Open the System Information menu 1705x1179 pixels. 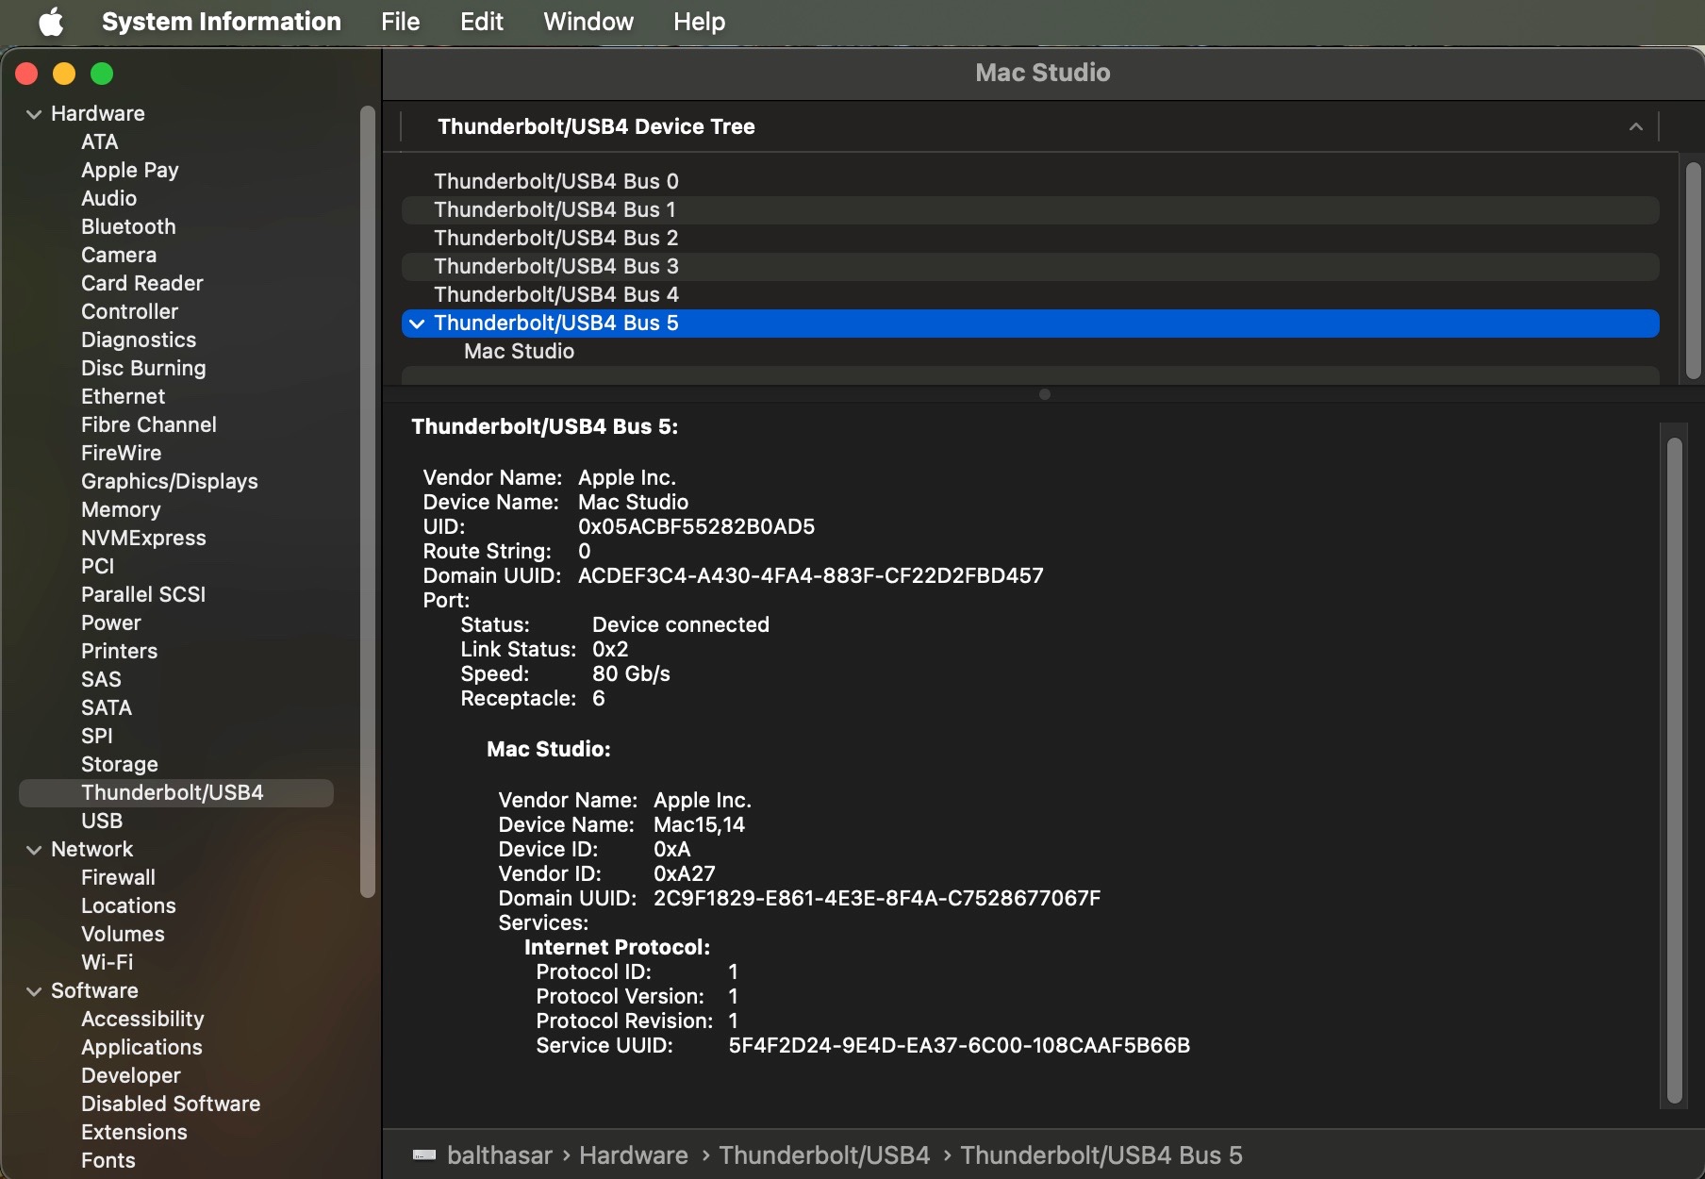pos(222,21)
